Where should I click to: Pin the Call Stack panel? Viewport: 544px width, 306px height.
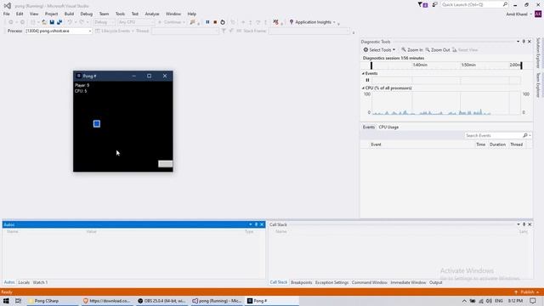click(524, 224)
